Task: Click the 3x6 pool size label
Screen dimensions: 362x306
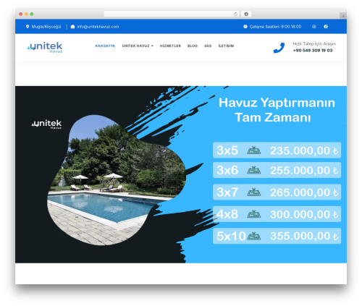Action: click(x=227, y=171)
